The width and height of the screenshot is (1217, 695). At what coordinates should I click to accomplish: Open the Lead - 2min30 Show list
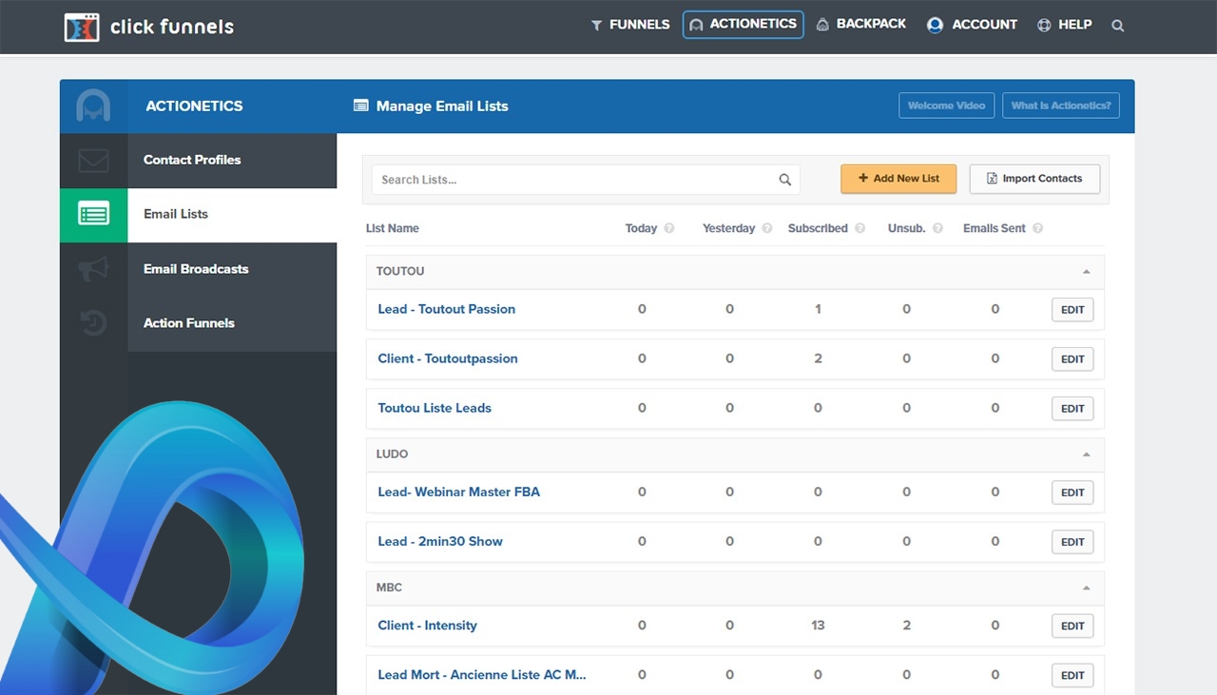click(x=440, y=541)
